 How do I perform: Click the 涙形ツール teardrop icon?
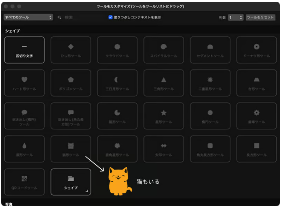tap(24, 146)
